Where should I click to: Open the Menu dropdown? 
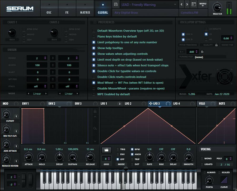pyautogui.click(x=203, y=4)
